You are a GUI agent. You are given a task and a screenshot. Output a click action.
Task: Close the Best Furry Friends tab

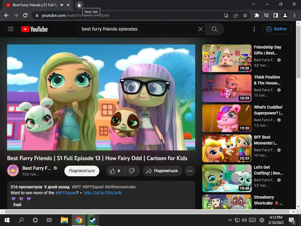68,5
